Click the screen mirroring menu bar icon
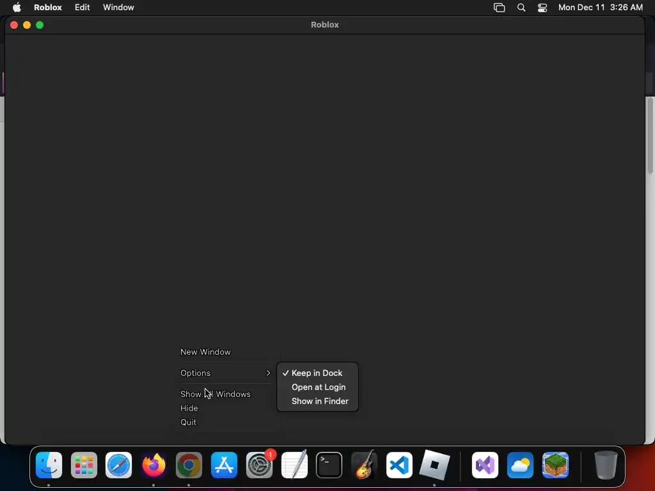The height and width of the screenshot is (491, 655). 499,8
